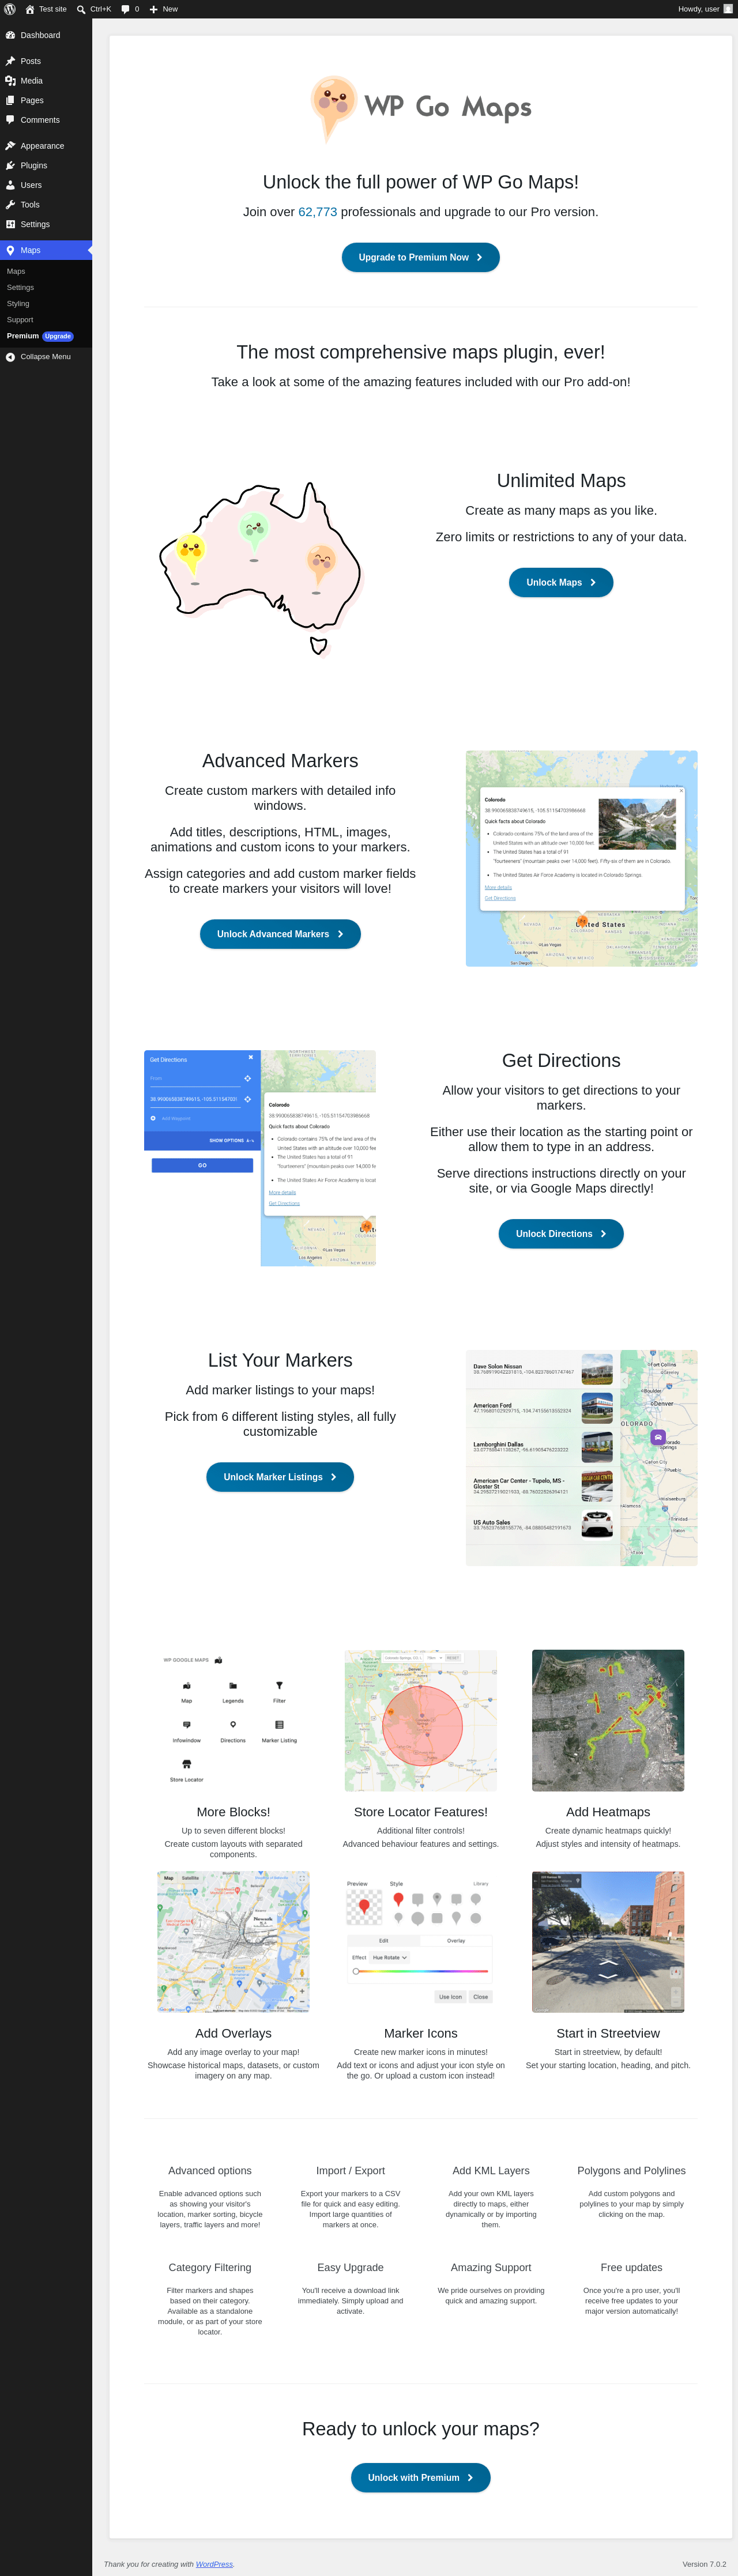Image resolution: width=738 pixels, height=2576 pixels.
Task: Click the 'Get Directions' heading
Action: point(561,1061)
